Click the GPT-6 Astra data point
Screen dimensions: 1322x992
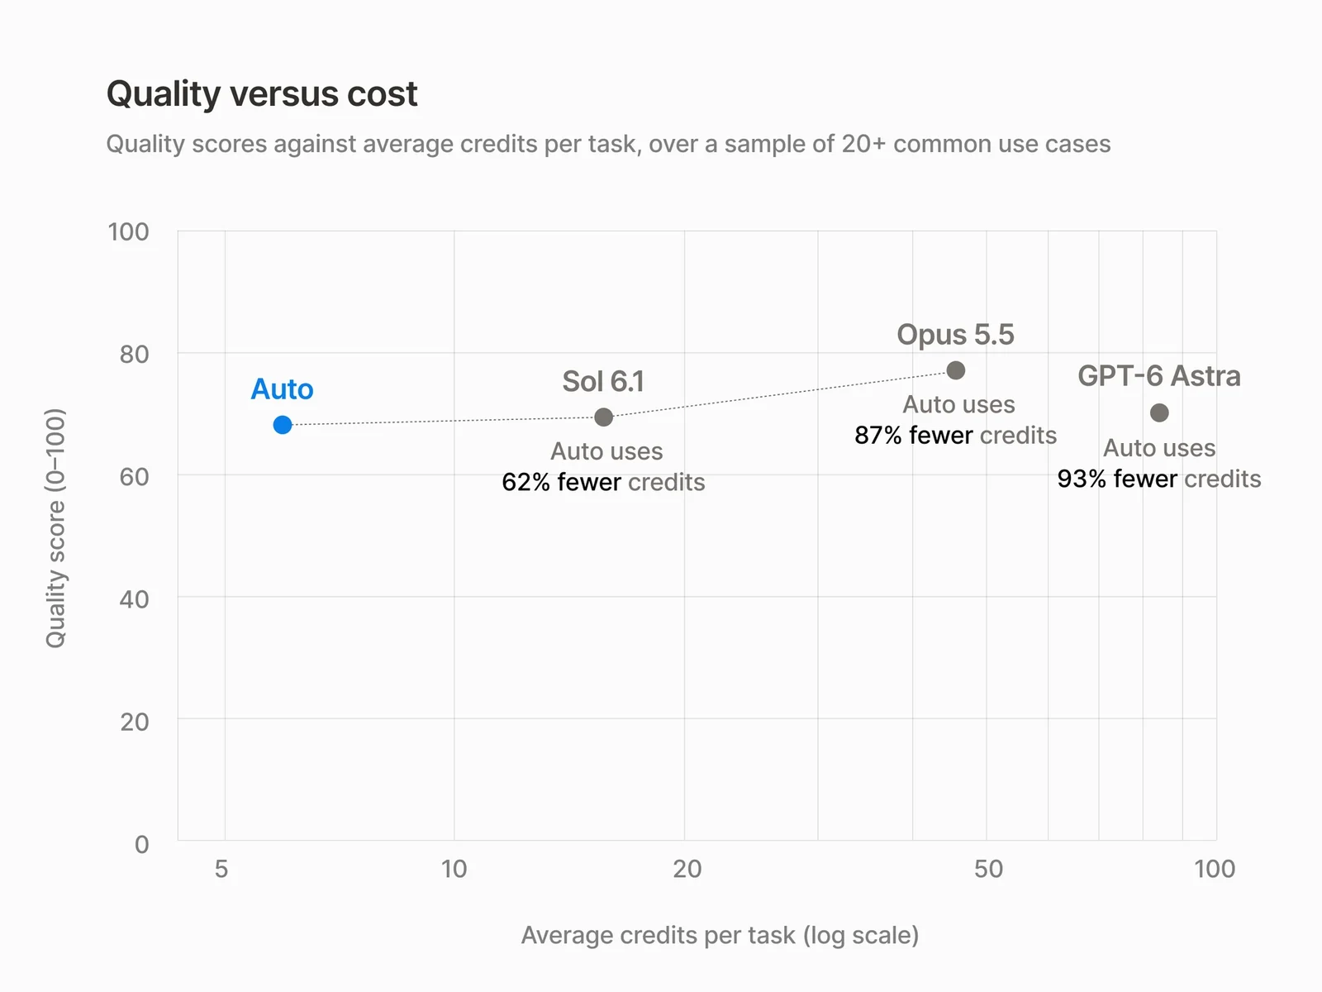coord(1159,413)
